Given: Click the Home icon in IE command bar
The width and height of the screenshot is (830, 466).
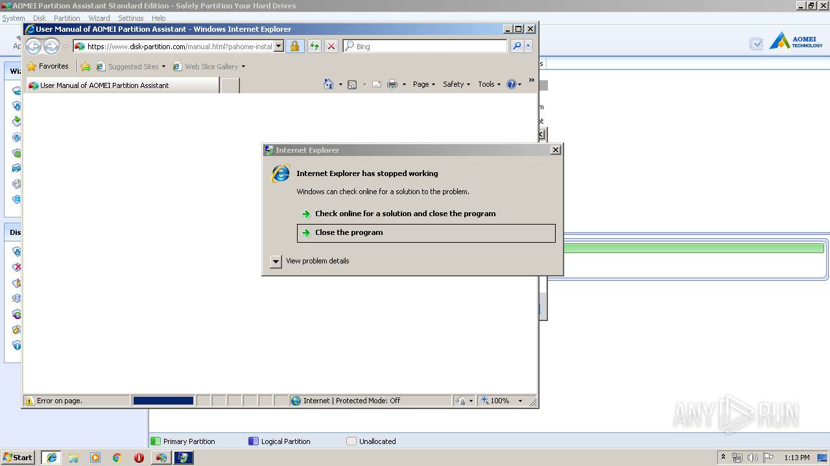Looking at the screenshot, I should pos(329,84).
